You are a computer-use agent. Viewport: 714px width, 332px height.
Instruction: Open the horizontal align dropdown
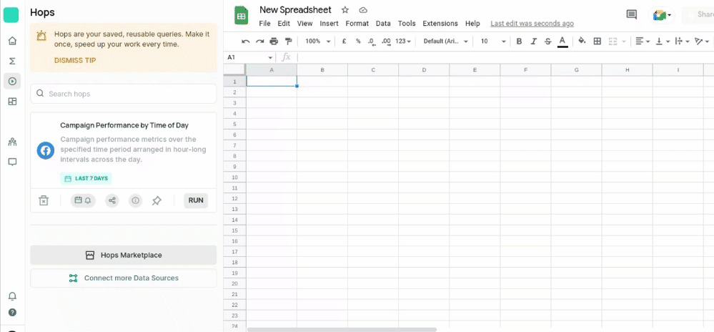point(643,41)
